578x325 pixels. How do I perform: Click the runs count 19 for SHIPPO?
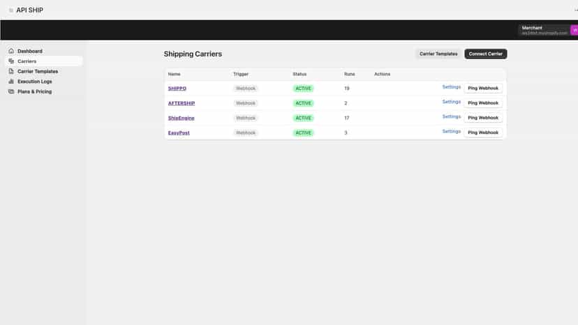tap(346, 89)
